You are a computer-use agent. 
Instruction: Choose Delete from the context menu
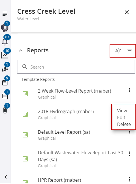[x=124, y=124]
